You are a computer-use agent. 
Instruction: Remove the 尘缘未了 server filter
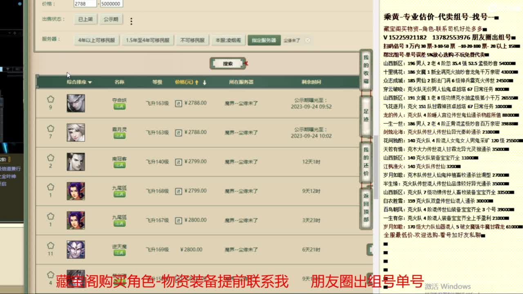(x=308, y=40)
